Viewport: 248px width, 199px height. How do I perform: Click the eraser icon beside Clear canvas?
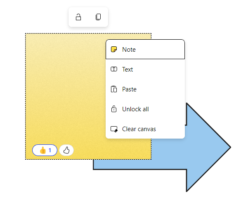click(114, 129)
